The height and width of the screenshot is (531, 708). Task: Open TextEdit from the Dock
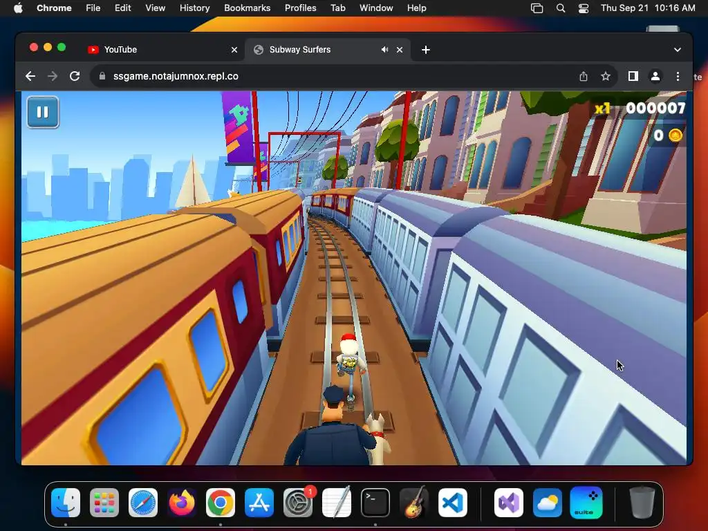pos(337,502)
